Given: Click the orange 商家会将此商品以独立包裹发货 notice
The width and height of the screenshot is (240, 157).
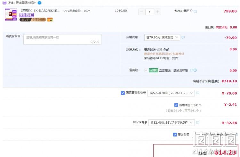Looking at the screenshot, I should pyautogui.click(x=164, y=54).
